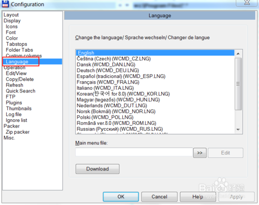The height and width of the screenshot is (205, 259).
Task: Go to Edit/View settings
Action: 16,73
